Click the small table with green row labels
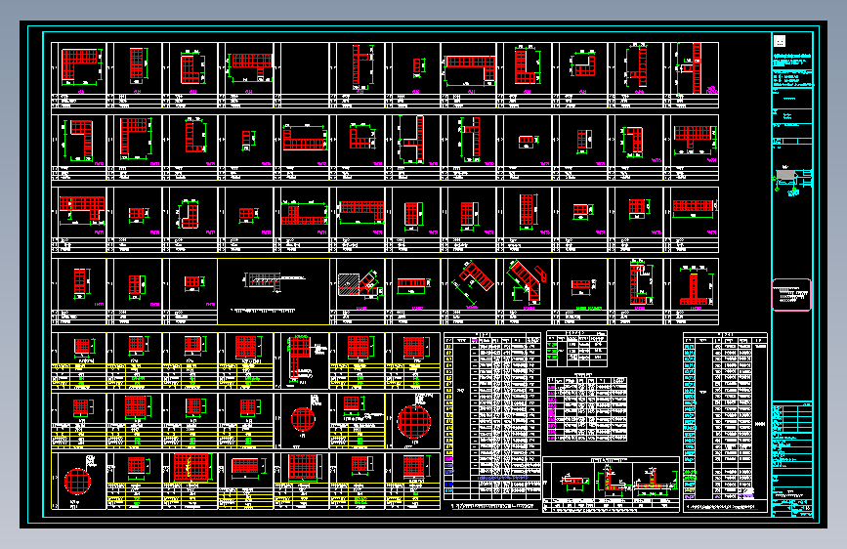This screenshot has height=549, width=847. pyautogui.click(x=576, y=349)
